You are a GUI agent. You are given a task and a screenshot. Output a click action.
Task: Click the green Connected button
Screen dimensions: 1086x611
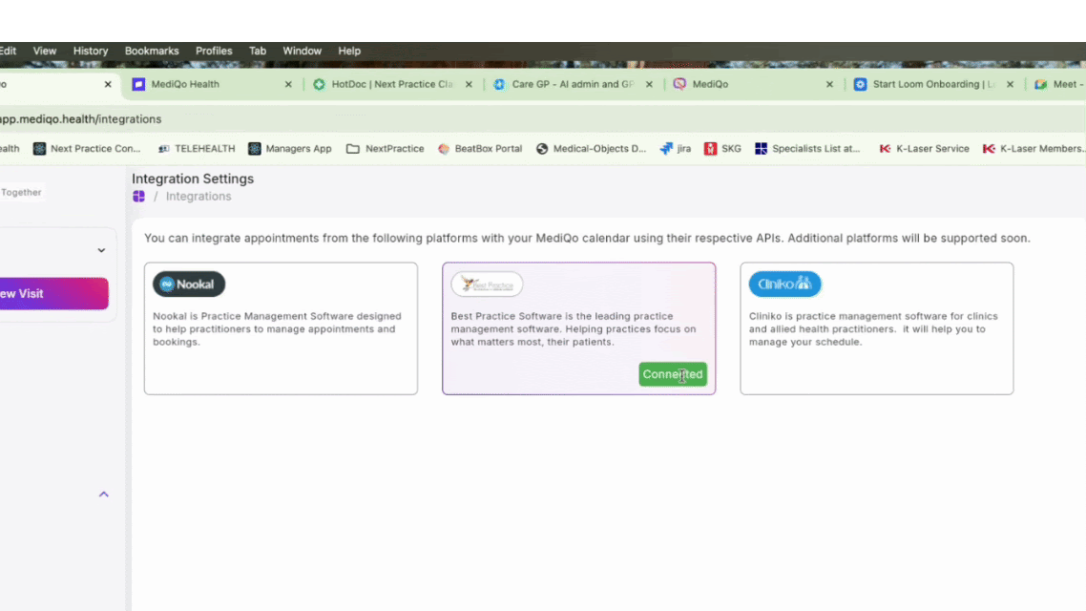673,374
